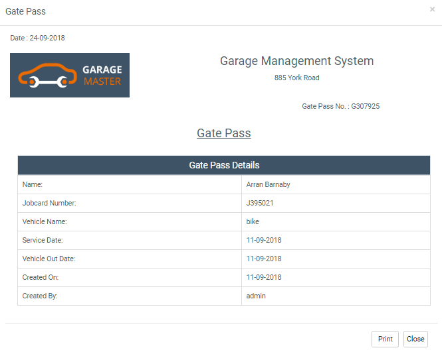Click the Close button in footer
This screenshot has width=442, height=360.
[x=415, y=339]
